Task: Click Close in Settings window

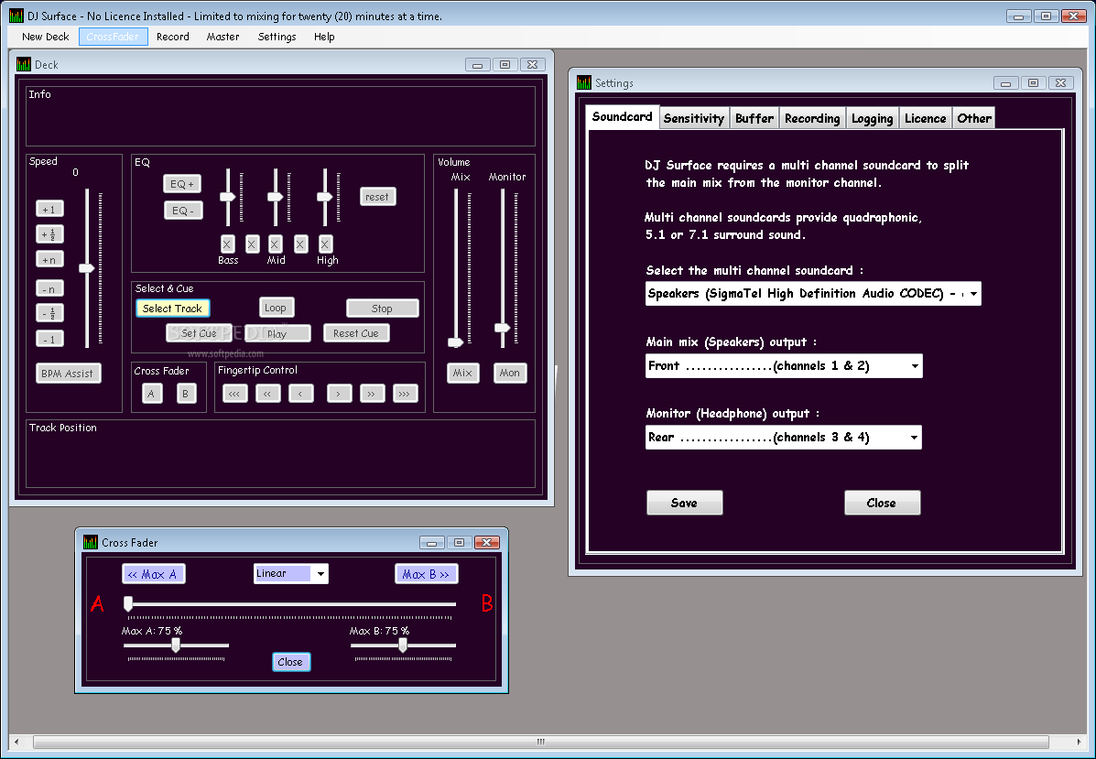Action: point(882,503)
